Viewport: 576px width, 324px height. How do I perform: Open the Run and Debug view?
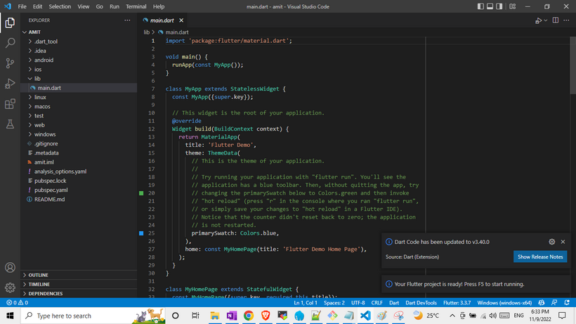tap(10, 84)
